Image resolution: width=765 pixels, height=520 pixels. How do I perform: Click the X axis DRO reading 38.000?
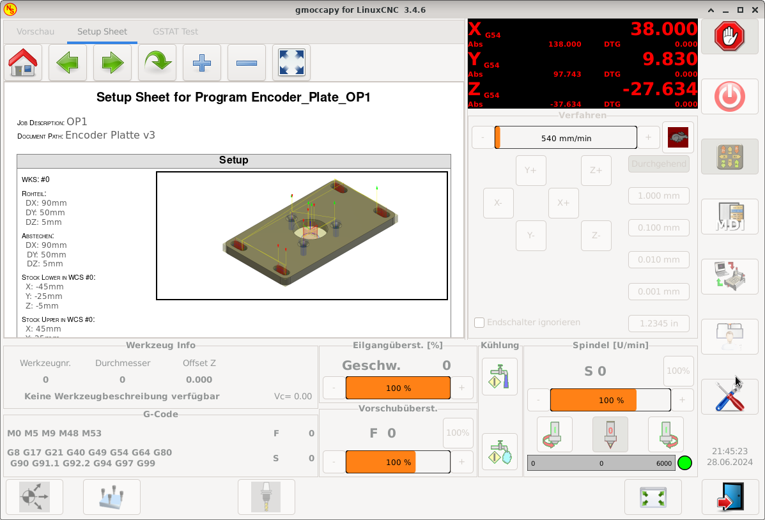point(664,29)
